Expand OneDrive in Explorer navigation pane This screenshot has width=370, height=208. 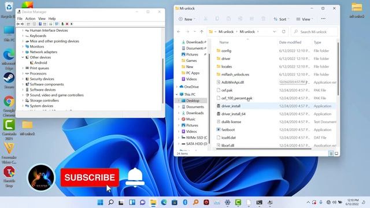tap(177, 87)
